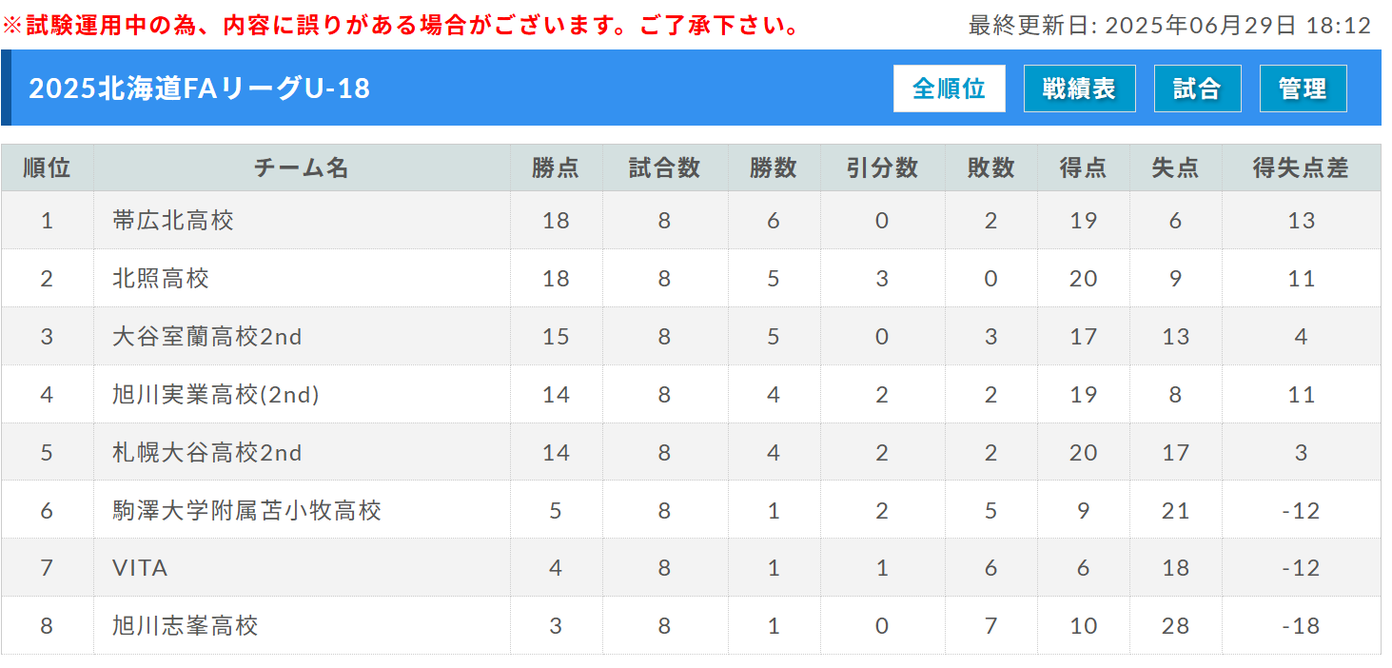1392x668 pixels.
Task: Open the 全順位 tab
Action: pyautogui.click(x=949, y=88)
